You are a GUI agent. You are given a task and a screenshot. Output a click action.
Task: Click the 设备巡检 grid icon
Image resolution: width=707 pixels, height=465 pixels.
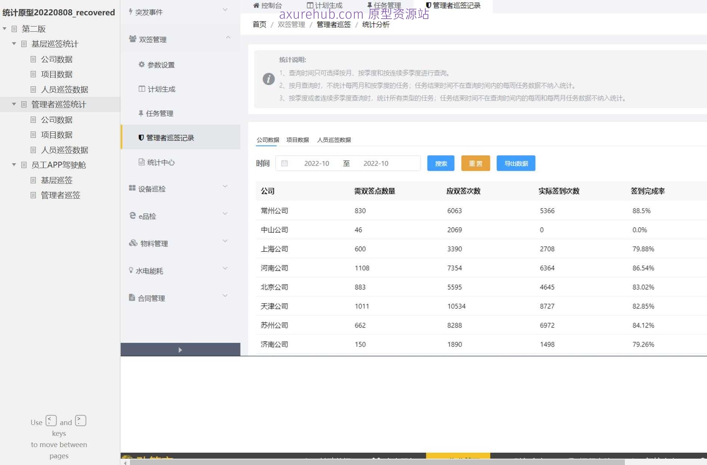click(132, 188)
